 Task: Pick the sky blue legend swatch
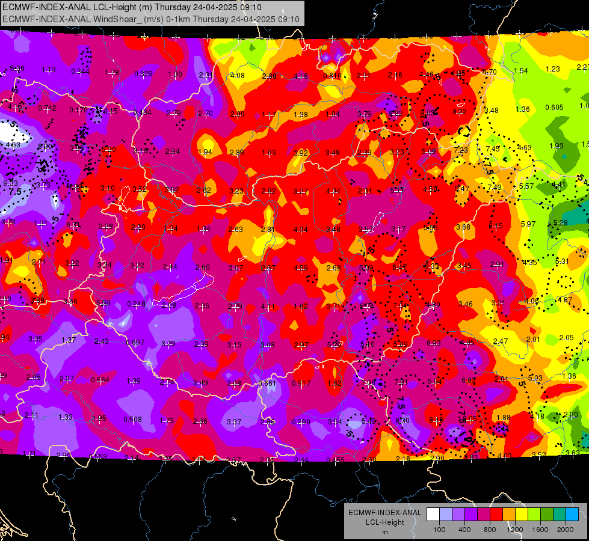[572, 515]
